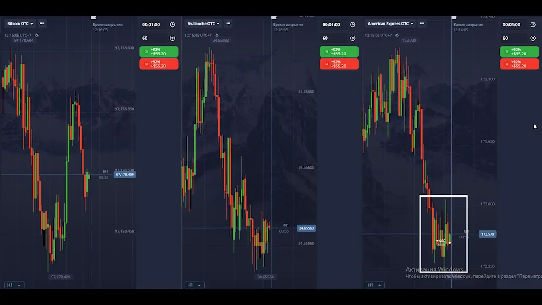Click clock icon in American Express panel
This screenshot has width=542, height=305.
click(533, 25)
